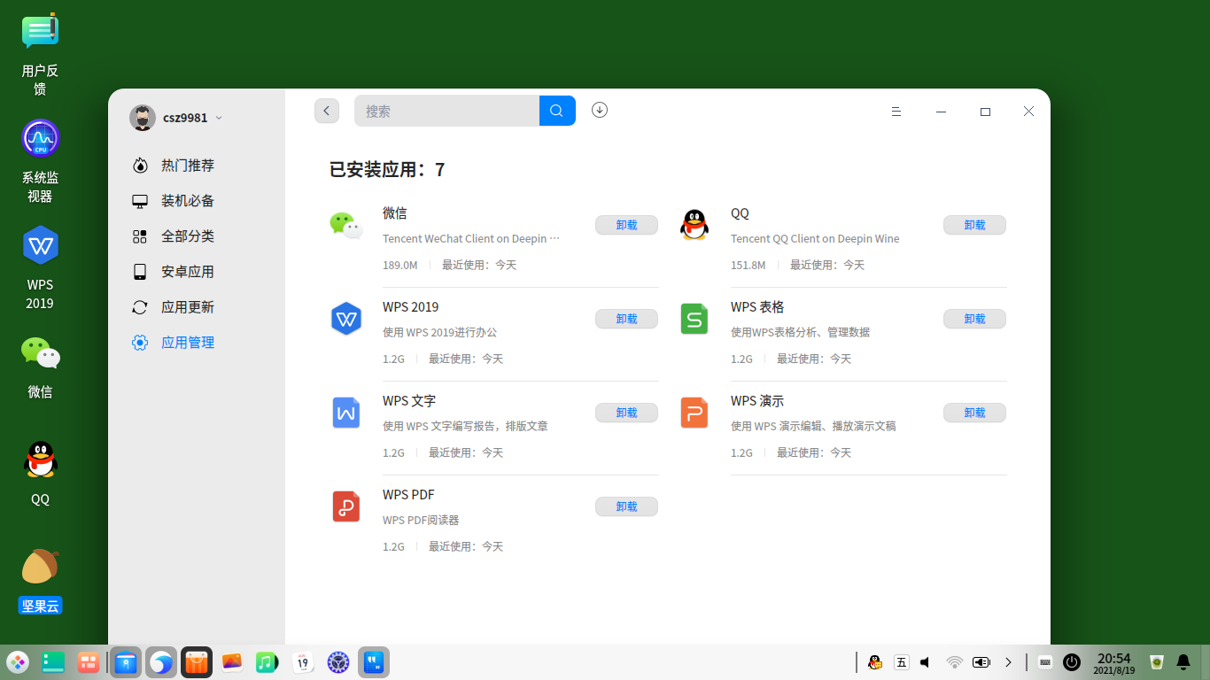The image size is (1210, 680).
Task: Open the WPS 表格 title
Action: click(x=757, y=307)
